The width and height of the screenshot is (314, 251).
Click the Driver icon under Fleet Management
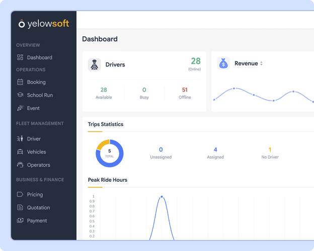point(20,139)
